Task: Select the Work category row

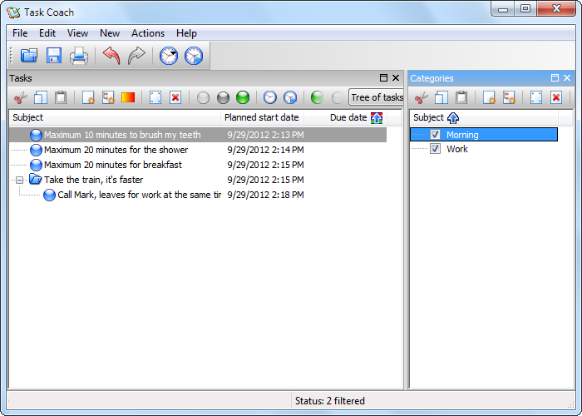Action: tap(484, 149)
